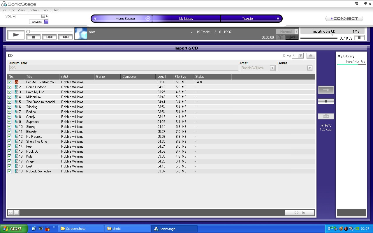
Task: Click the CD Info button
Action: point(300,213)
